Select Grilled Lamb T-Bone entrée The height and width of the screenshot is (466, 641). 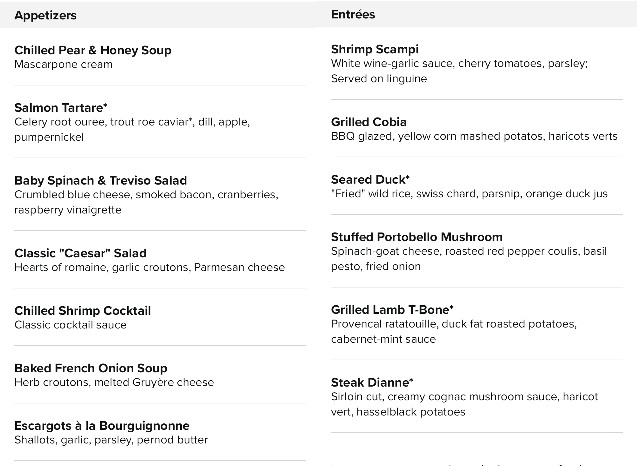point(392,310)
